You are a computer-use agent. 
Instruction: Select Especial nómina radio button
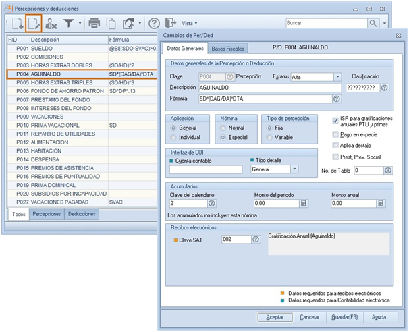coord(223,137)
